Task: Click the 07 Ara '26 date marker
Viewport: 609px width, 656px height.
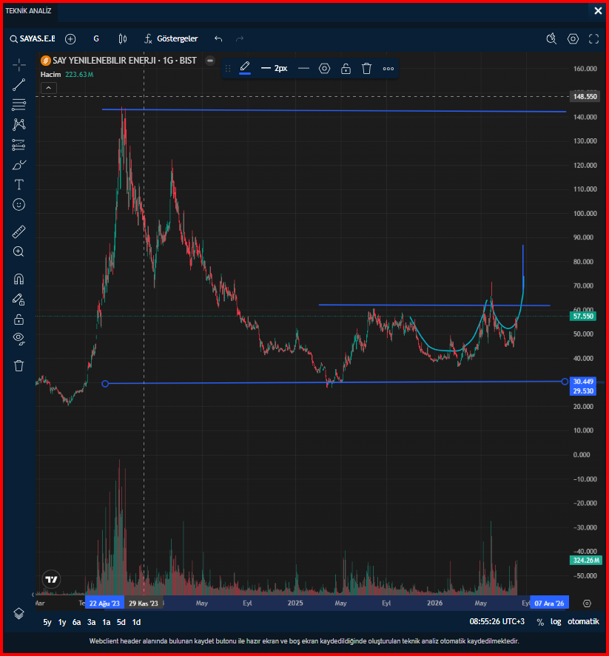Action: pos(549,603)
